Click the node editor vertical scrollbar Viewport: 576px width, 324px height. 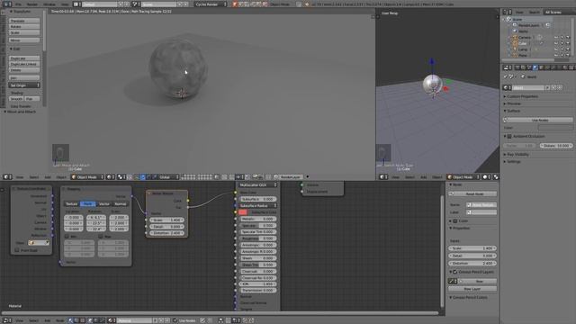tap(442, 250)
